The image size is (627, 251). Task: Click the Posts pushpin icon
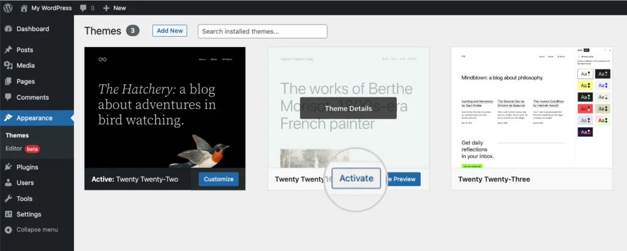tap(9, 50)
